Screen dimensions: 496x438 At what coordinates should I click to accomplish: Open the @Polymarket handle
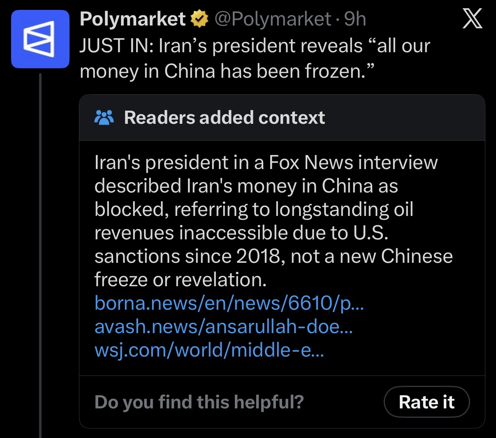[273, 19]
